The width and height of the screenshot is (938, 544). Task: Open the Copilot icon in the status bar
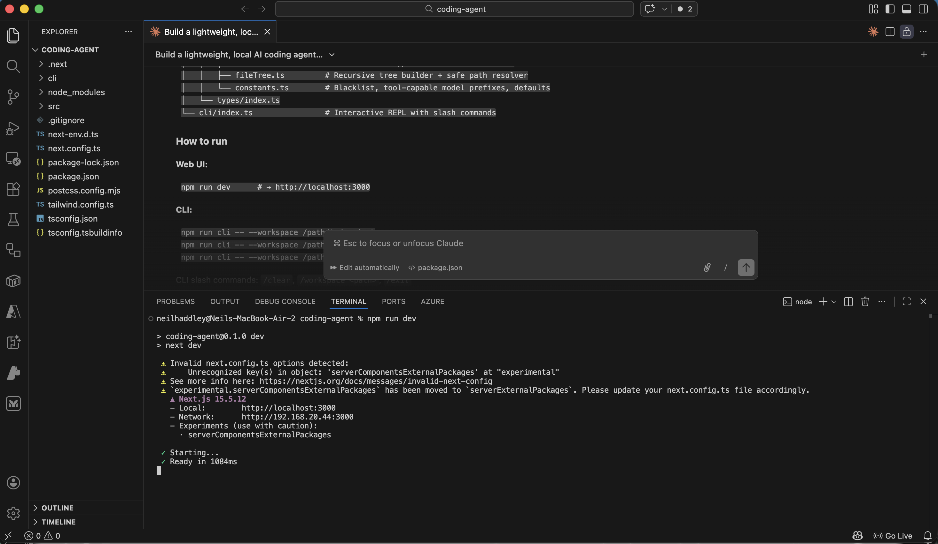(857, 535)
